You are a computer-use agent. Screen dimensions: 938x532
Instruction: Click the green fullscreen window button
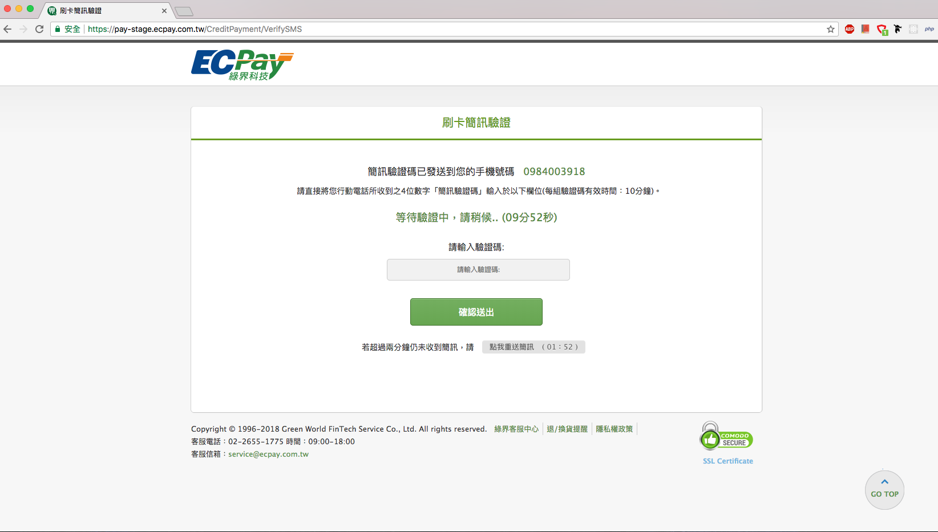[30, 9]
